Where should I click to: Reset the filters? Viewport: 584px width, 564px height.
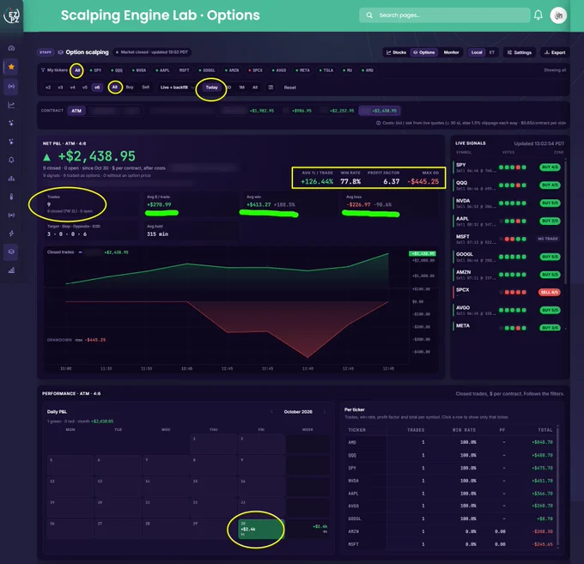click(x=289, y=88)
